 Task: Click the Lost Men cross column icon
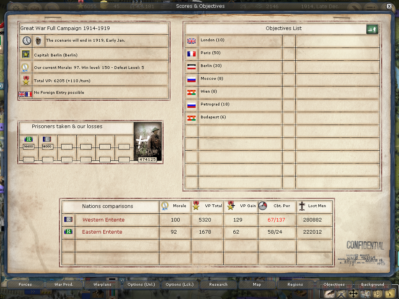pos(302,206)
